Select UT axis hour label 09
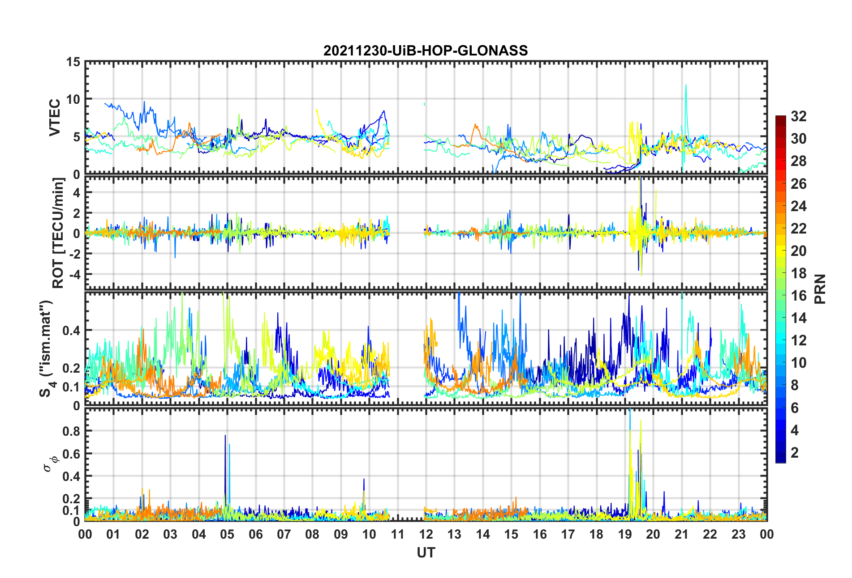852x578 pixels. pos(341,534)
